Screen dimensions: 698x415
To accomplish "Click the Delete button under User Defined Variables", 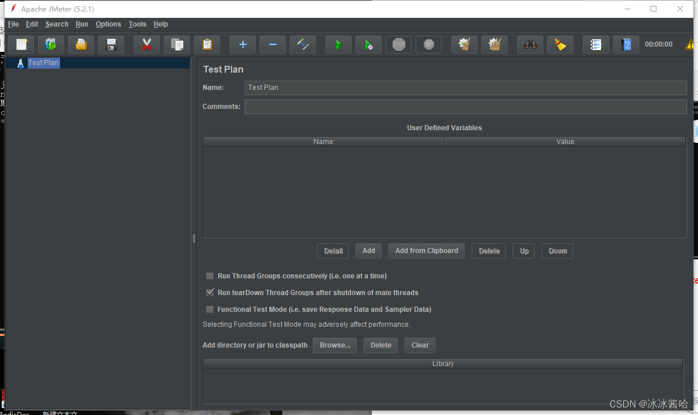I will (x=489, y=251).
